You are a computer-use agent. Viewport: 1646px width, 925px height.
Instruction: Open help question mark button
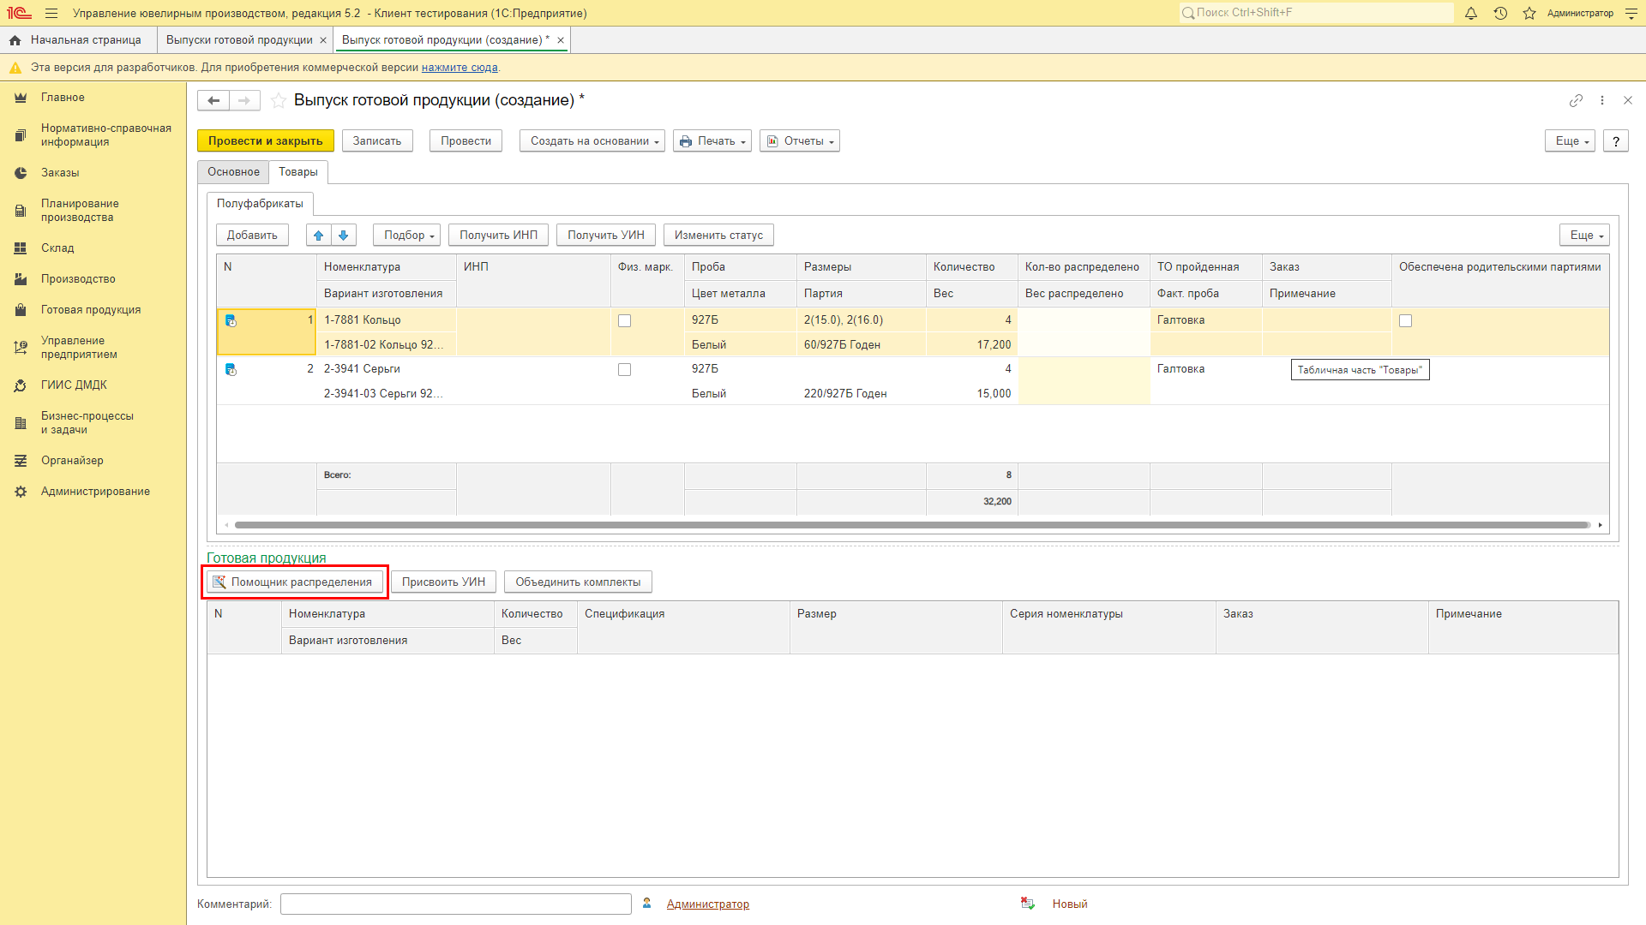[x=1616, y=141]
